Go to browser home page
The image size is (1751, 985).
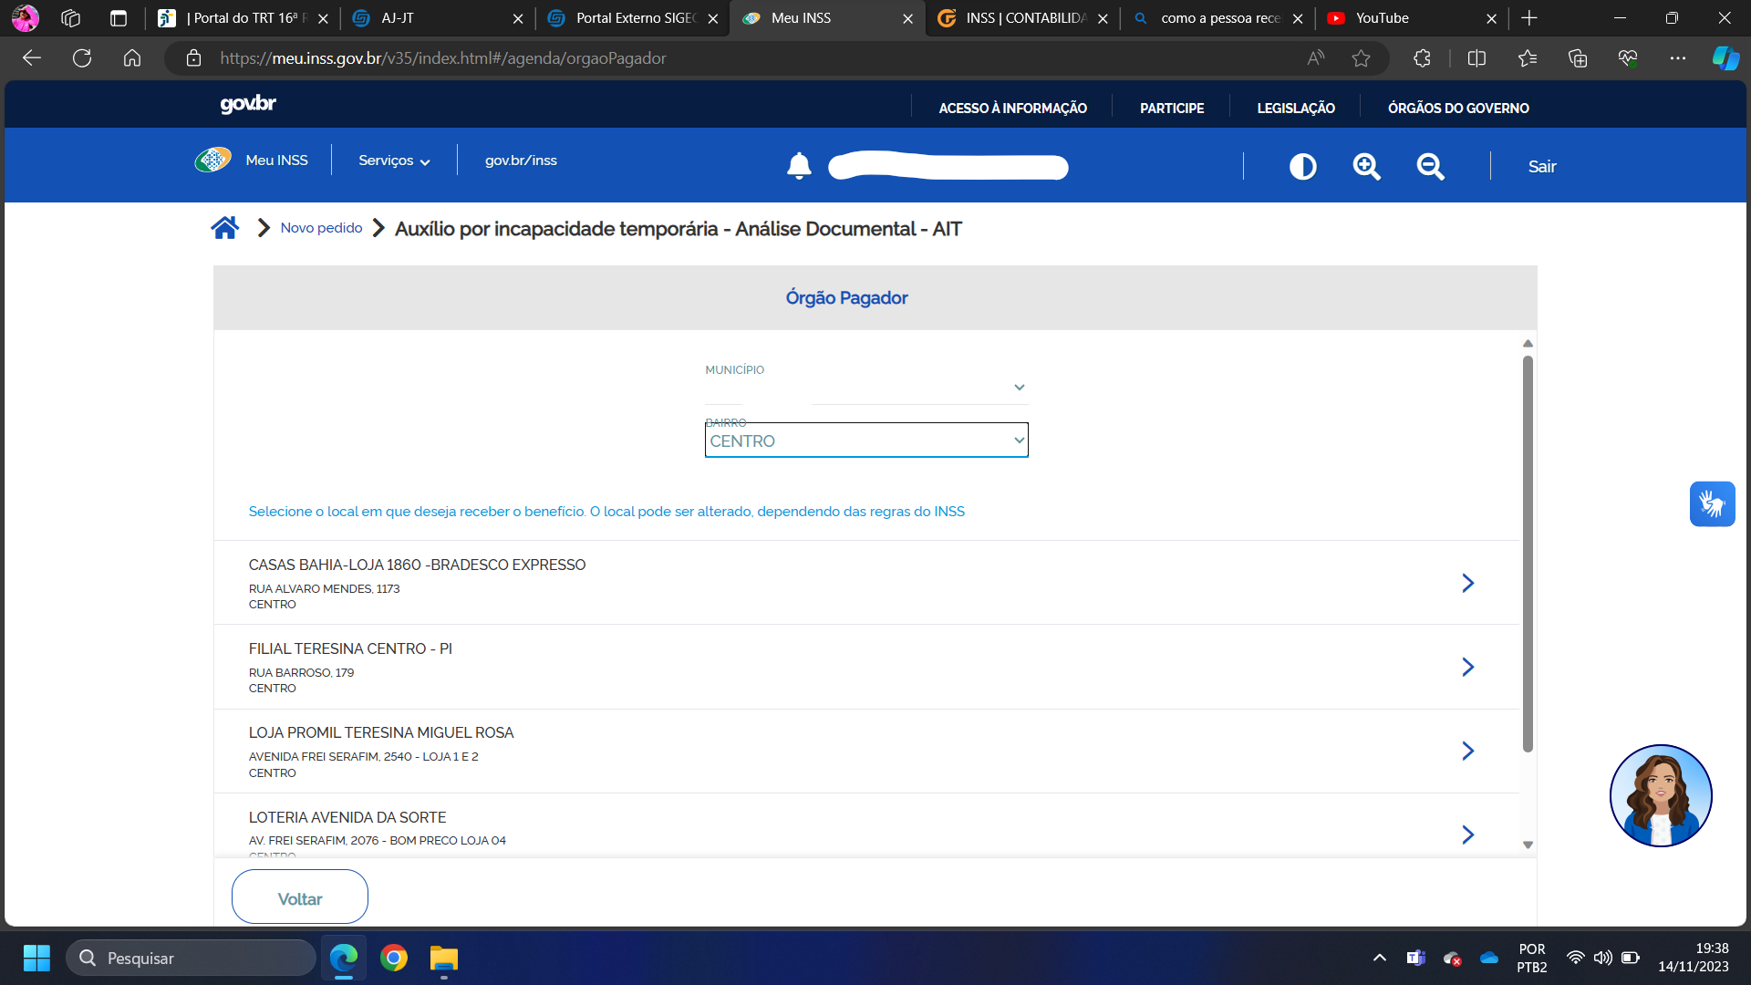[132, 58]
